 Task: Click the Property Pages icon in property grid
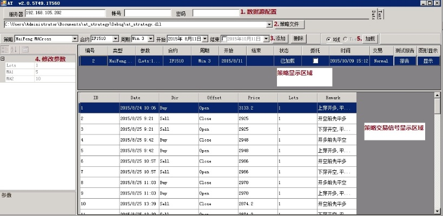25,50
